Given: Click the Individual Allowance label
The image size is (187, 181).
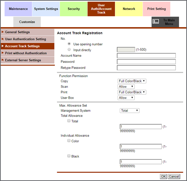Looking at the screenshot, I should (x=75, y=135).
